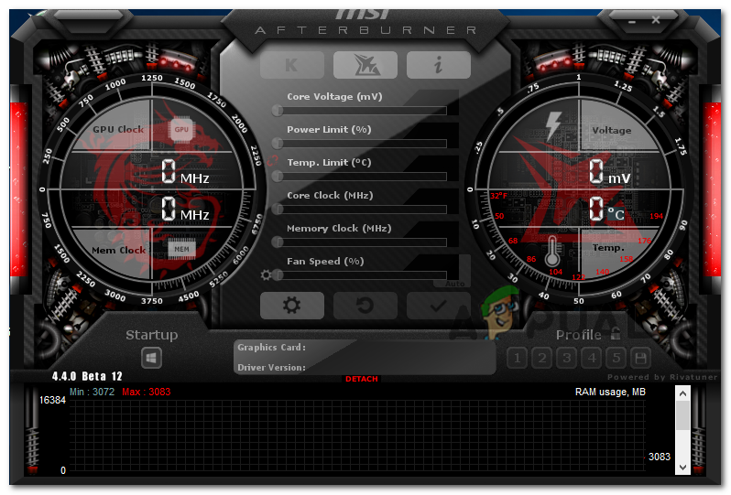Open the OC Scanner jet icon

click(x=365, y=64)
